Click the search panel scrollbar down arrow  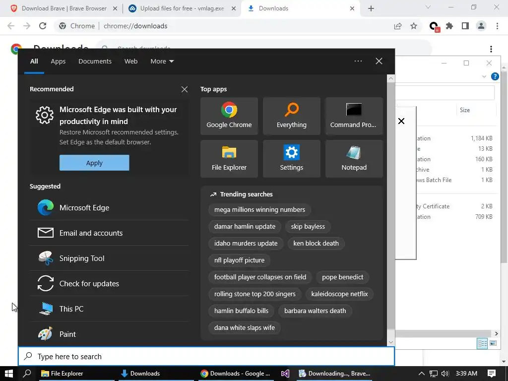(391, 342)
